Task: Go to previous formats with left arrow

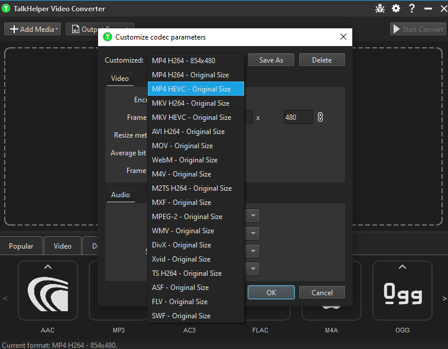Action: (5, 298)
